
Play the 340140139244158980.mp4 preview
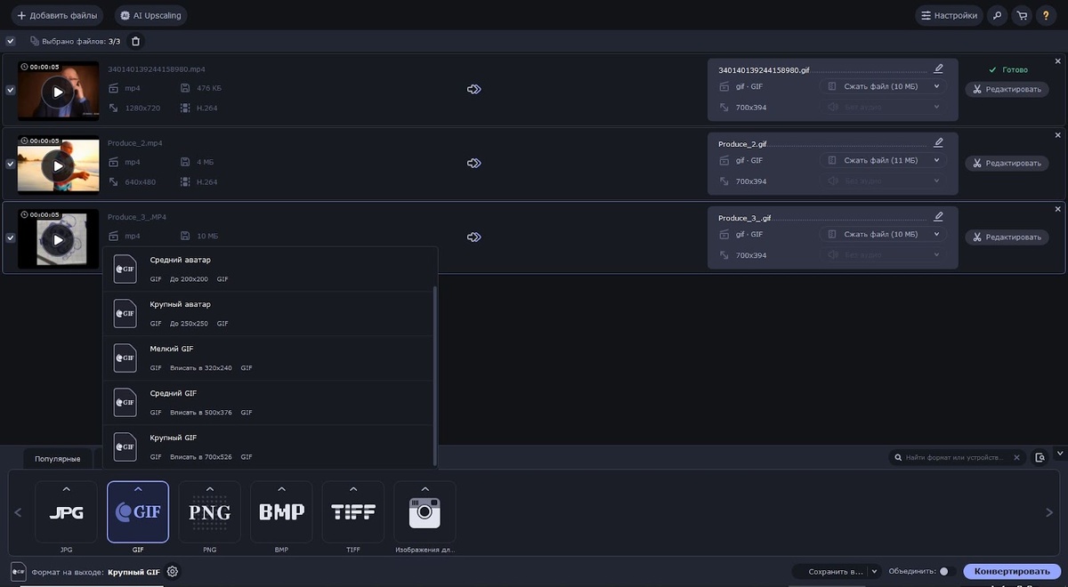[58, 92]
